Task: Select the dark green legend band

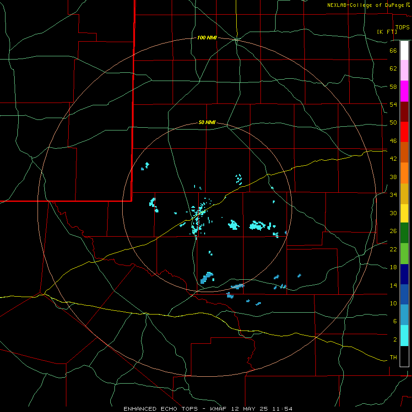Action: click(404, 233)
